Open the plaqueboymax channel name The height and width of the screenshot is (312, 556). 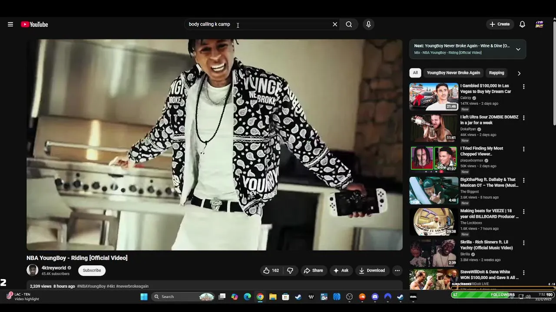coord(472,160)
